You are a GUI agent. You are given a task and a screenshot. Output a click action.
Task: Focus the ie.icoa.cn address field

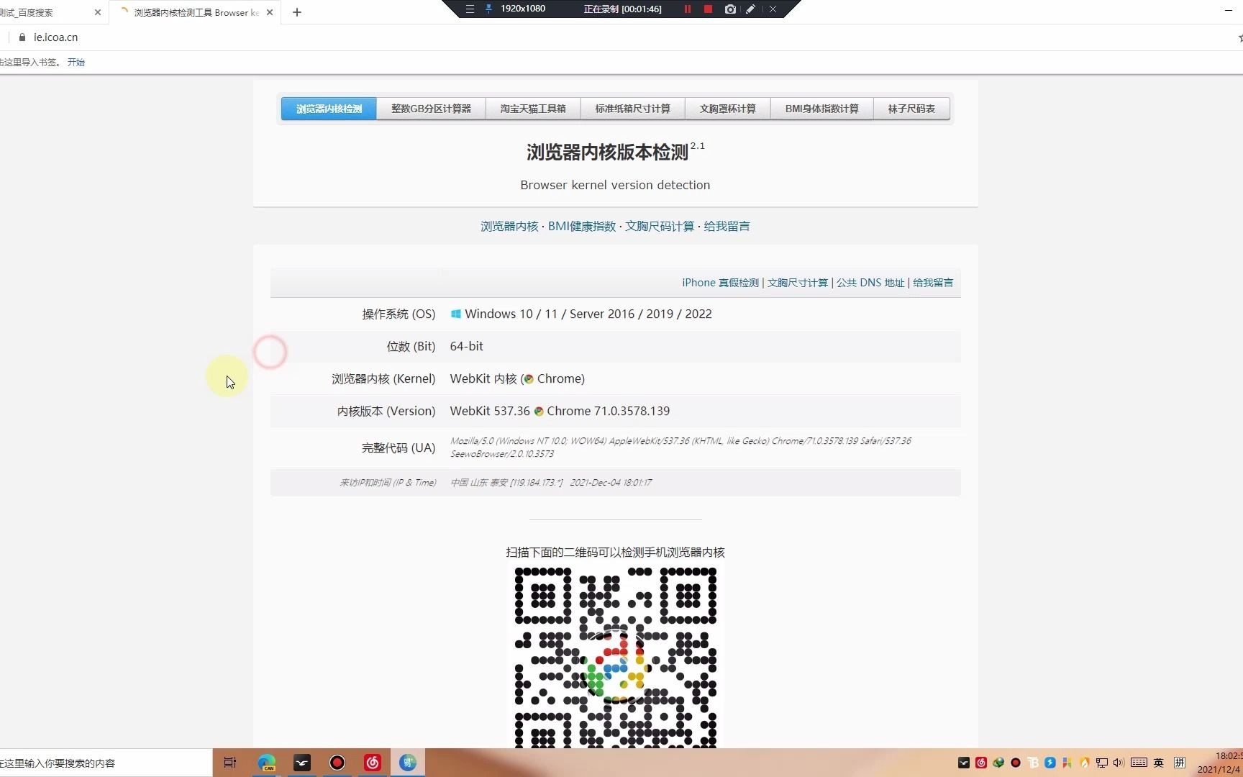(x=55, y=37)
